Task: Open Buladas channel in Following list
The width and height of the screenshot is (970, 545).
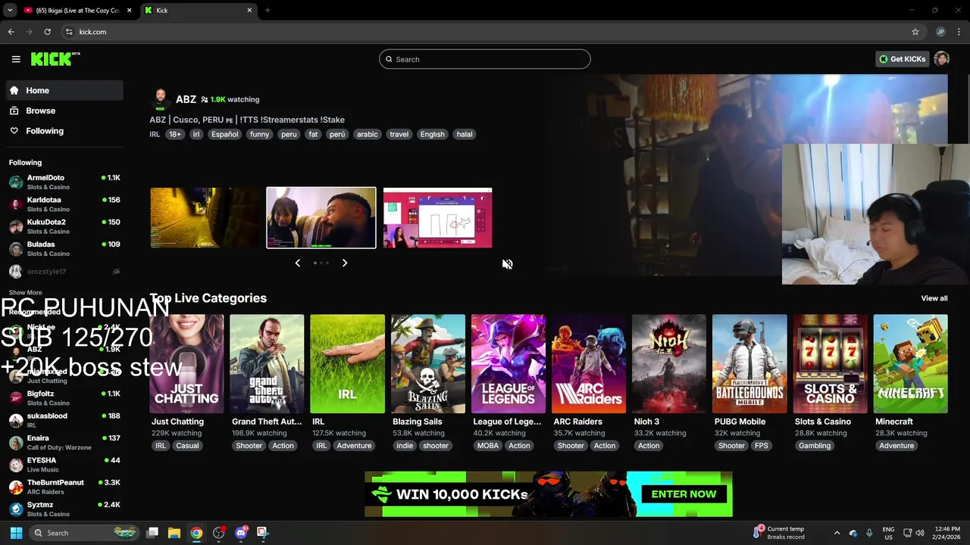Action: pyautogui.click(x=64, y=249)
